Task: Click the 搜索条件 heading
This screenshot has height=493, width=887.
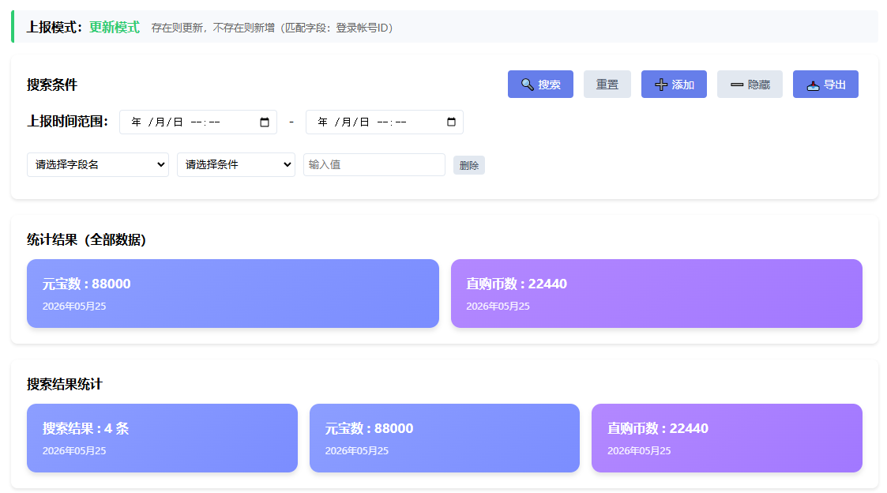Action: pyautogui.click(x=52, y=85)
